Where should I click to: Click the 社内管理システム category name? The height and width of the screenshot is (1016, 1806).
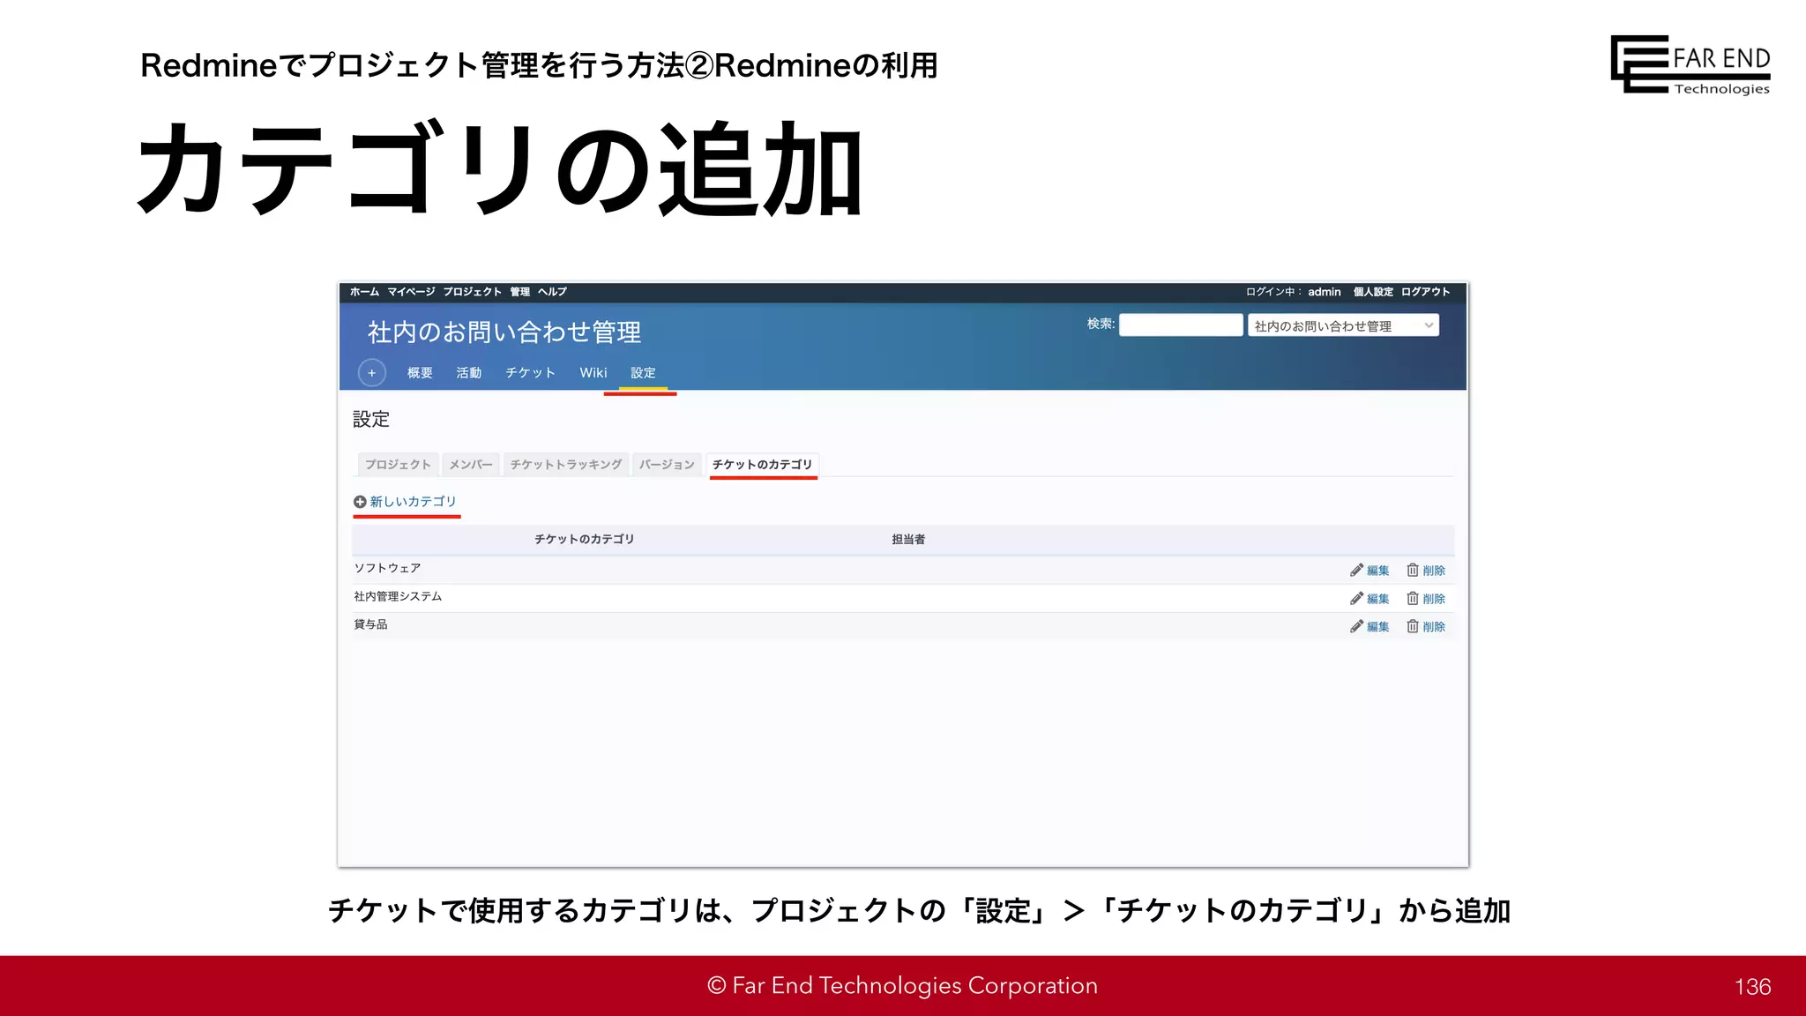coord(398,596)
